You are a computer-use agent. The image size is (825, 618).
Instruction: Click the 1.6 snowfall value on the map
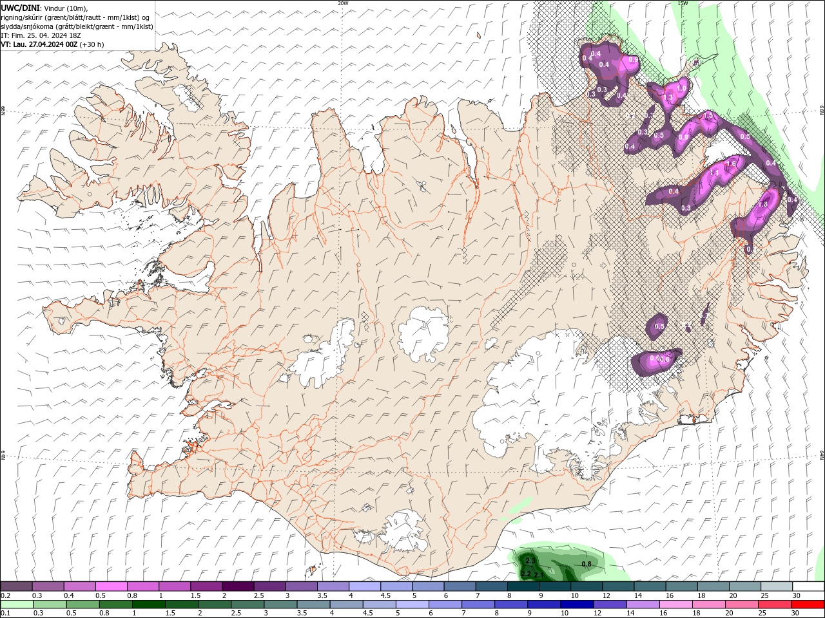click(731, 164)
